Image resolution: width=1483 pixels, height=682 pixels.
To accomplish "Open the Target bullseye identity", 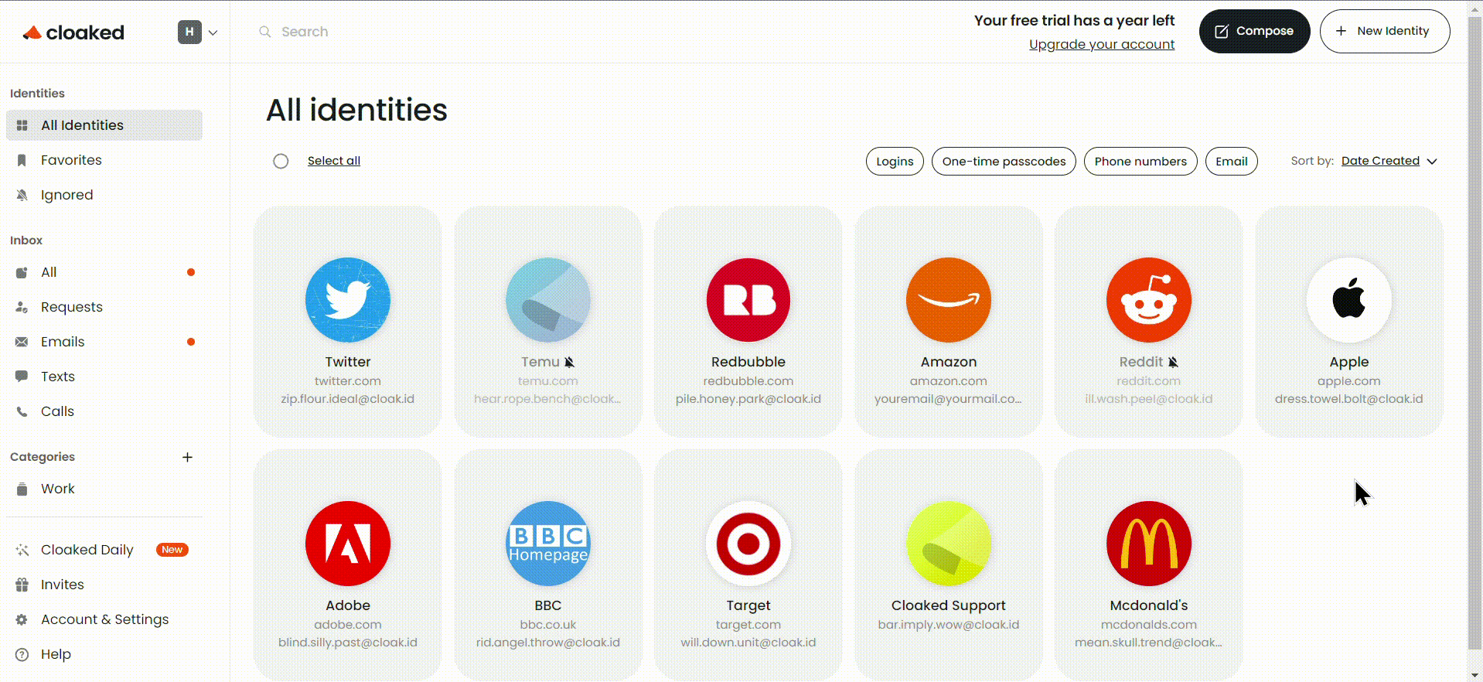I will (748, 544).
